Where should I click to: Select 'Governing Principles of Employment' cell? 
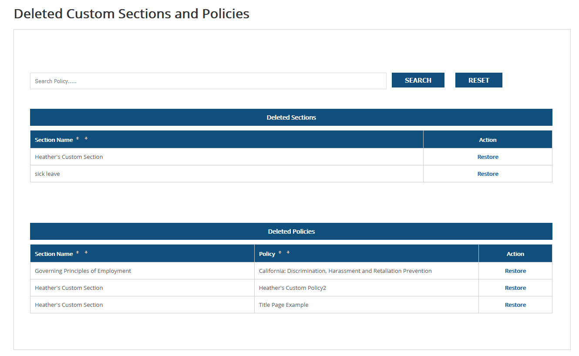(x=142, y=271)
